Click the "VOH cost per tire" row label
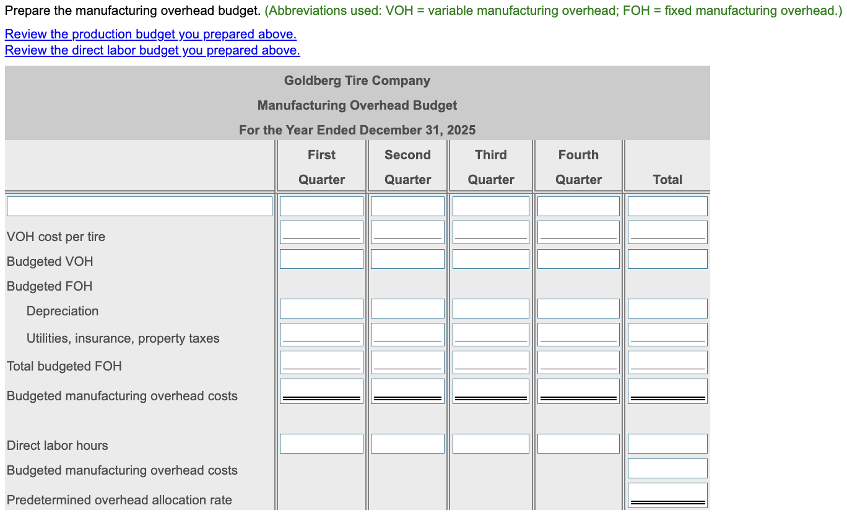The image size is (847, 518). pyautogui.click(x=56, y=237)
